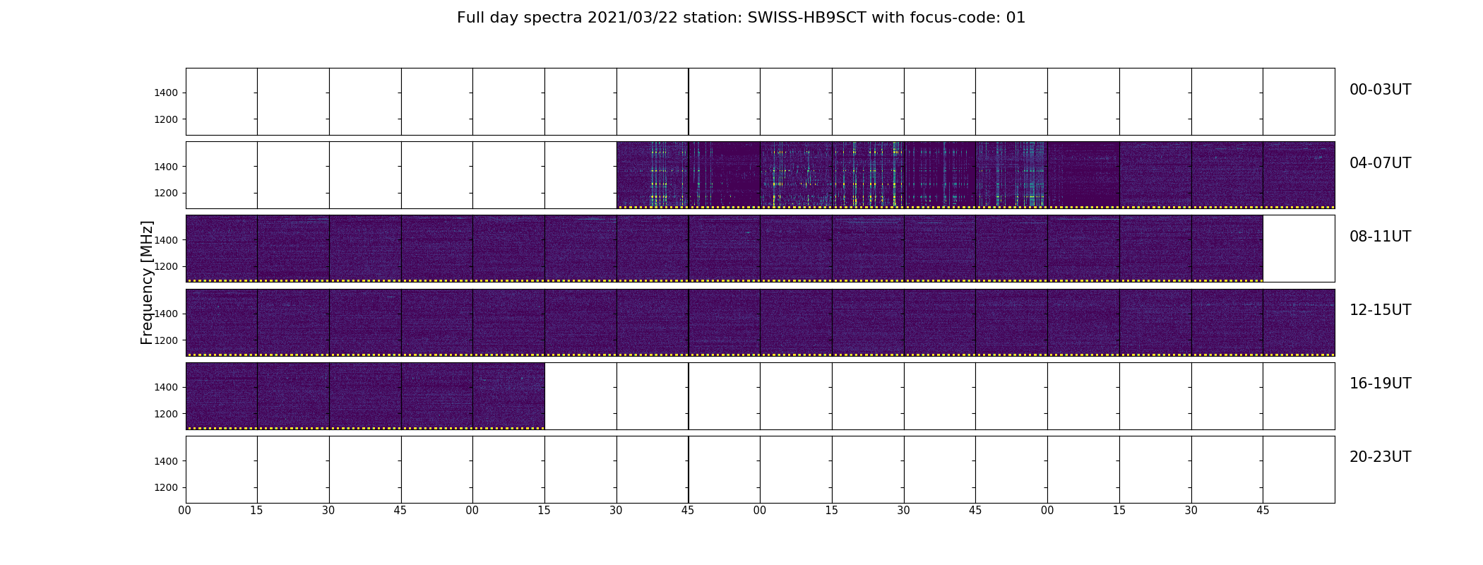Click the last '45' time-axis tick label
Screen dimensions: 1483x565
[x=1263, y=511]
